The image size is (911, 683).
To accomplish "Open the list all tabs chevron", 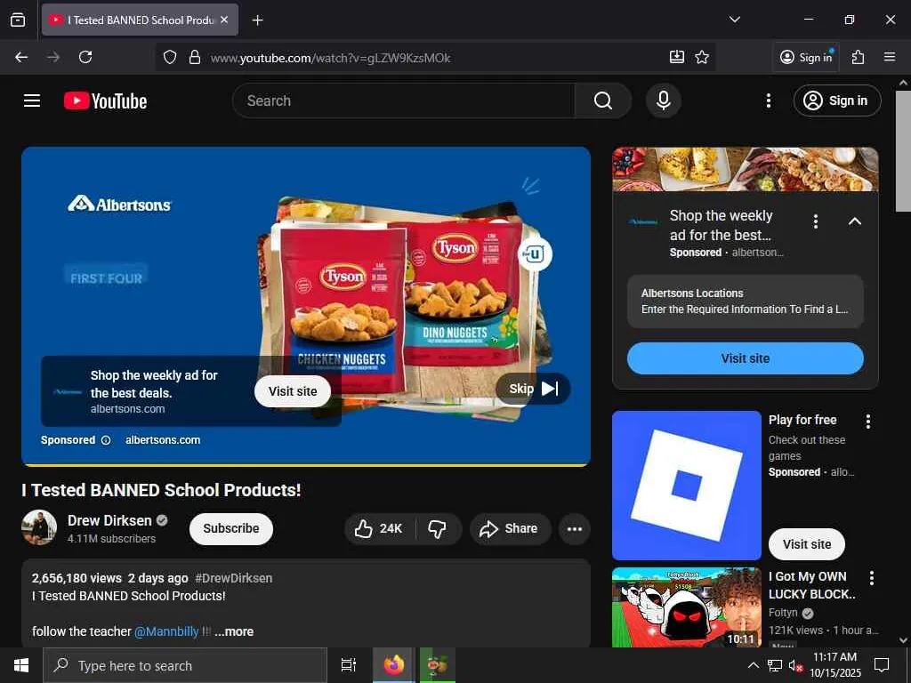I will (x=734, y=20).
